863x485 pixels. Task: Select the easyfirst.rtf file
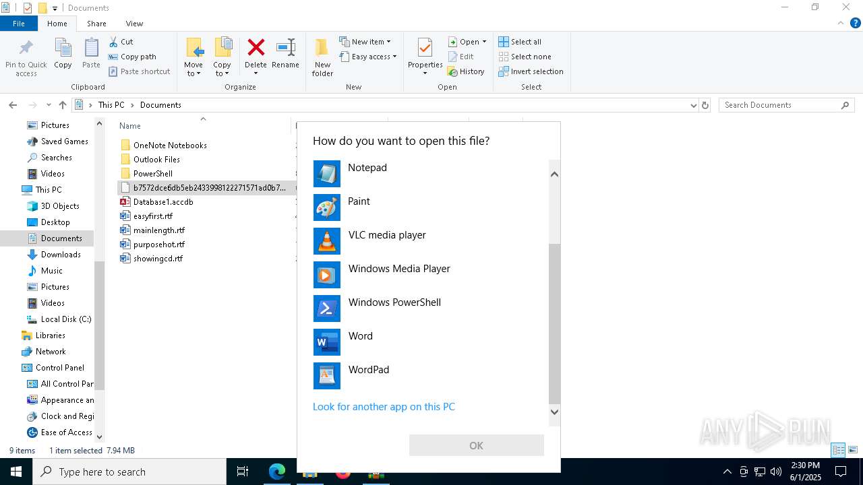point(153,216)
